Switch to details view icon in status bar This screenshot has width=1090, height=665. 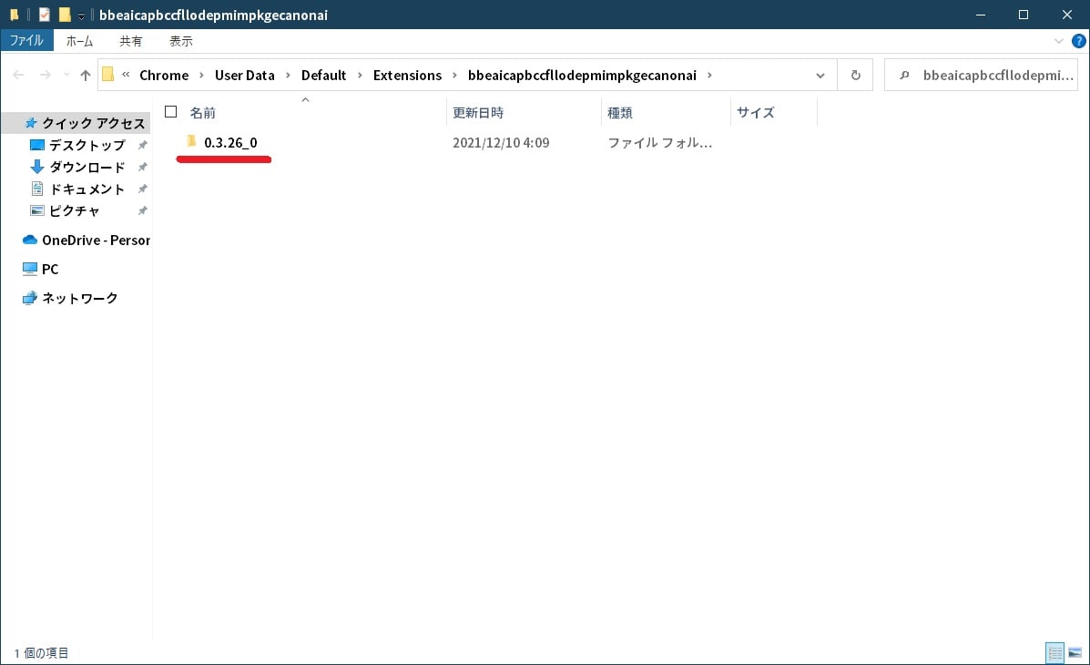(x=1055, y=652)
